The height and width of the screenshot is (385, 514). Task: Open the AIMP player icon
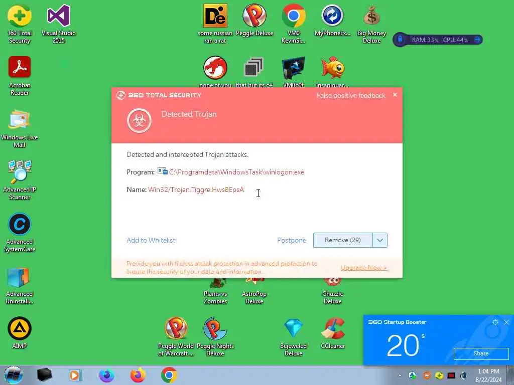[20, 332]
